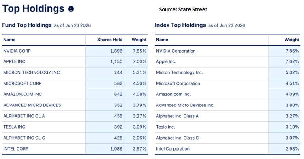The image size is (304, 159).
Task: Click fund weight 7.85%
Action: pos(139,51)
